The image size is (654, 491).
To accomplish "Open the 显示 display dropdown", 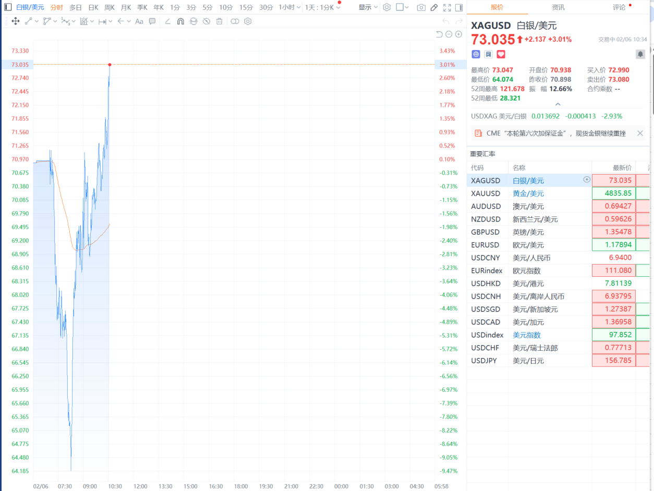I will click(x=368, y=7).
